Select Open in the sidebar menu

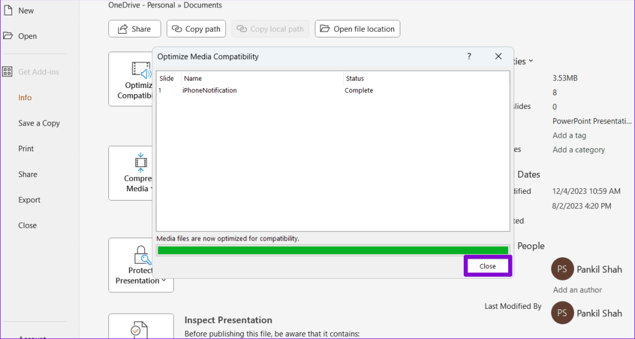(27, 36)
